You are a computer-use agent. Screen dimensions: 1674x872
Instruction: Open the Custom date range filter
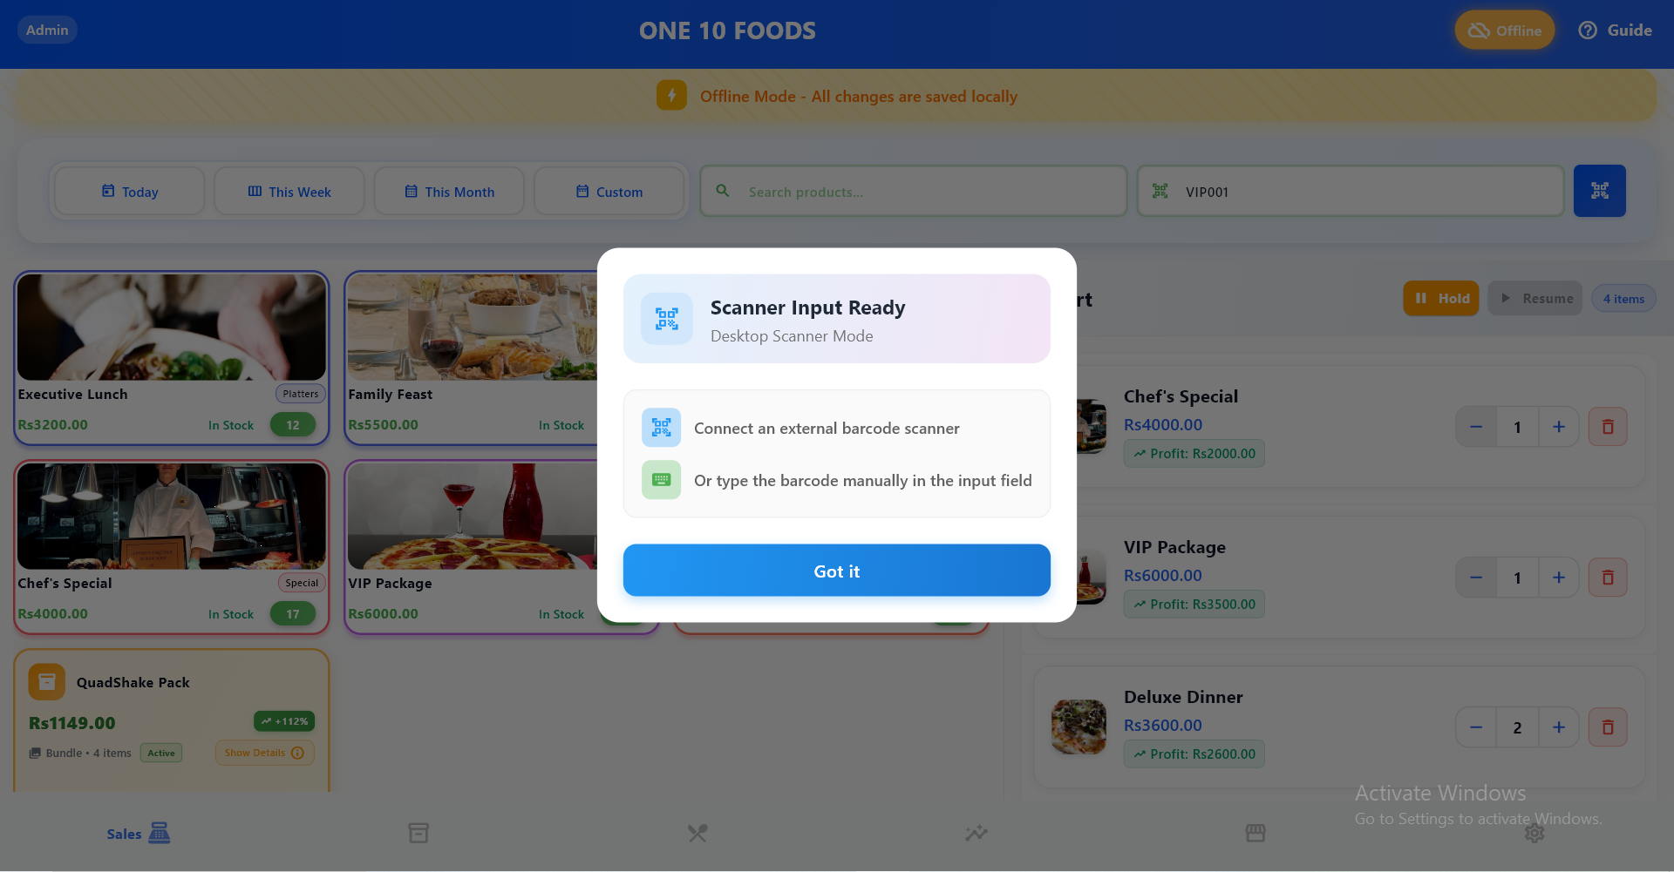tap(609, 192)
